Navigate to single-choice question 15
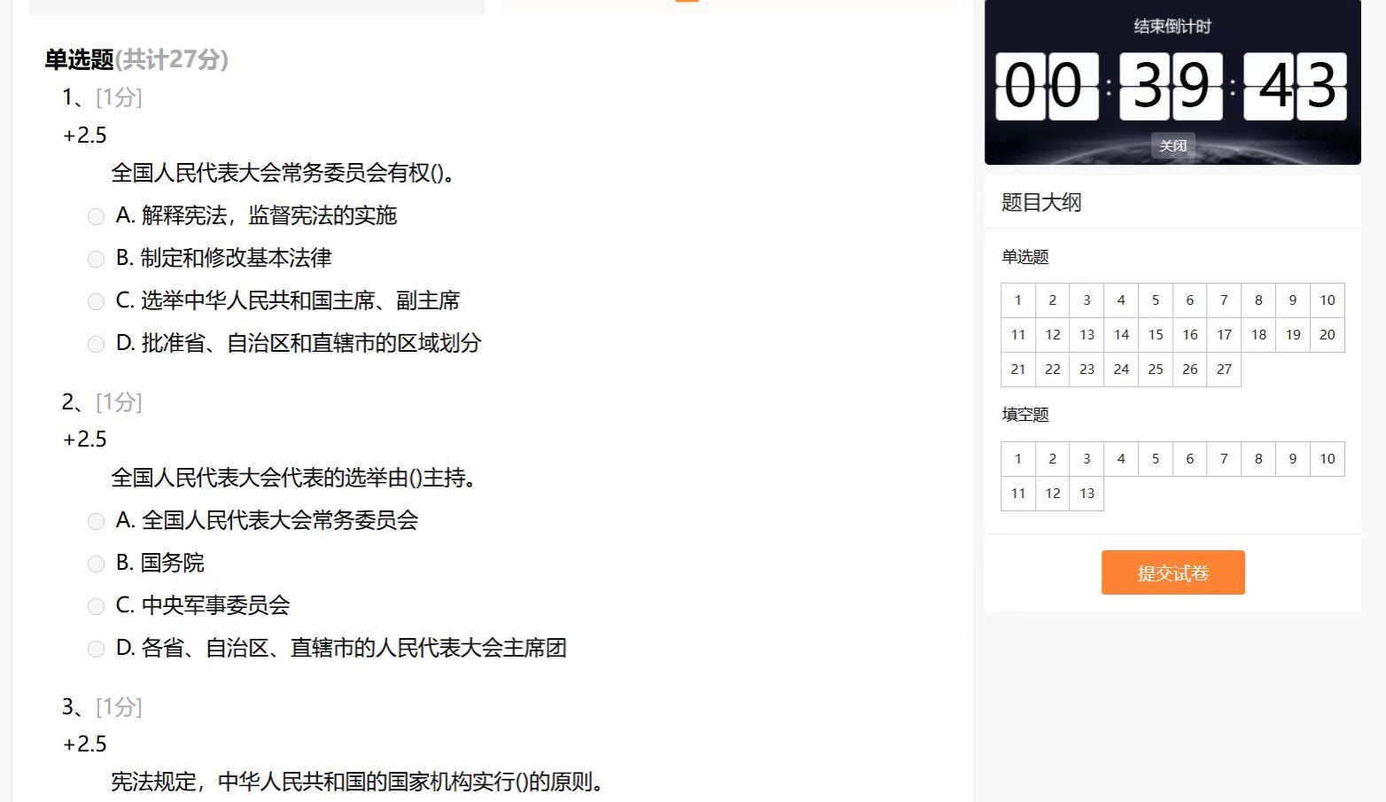The height and width of the screenshot is (802, 1386). tap(1156, 335)
